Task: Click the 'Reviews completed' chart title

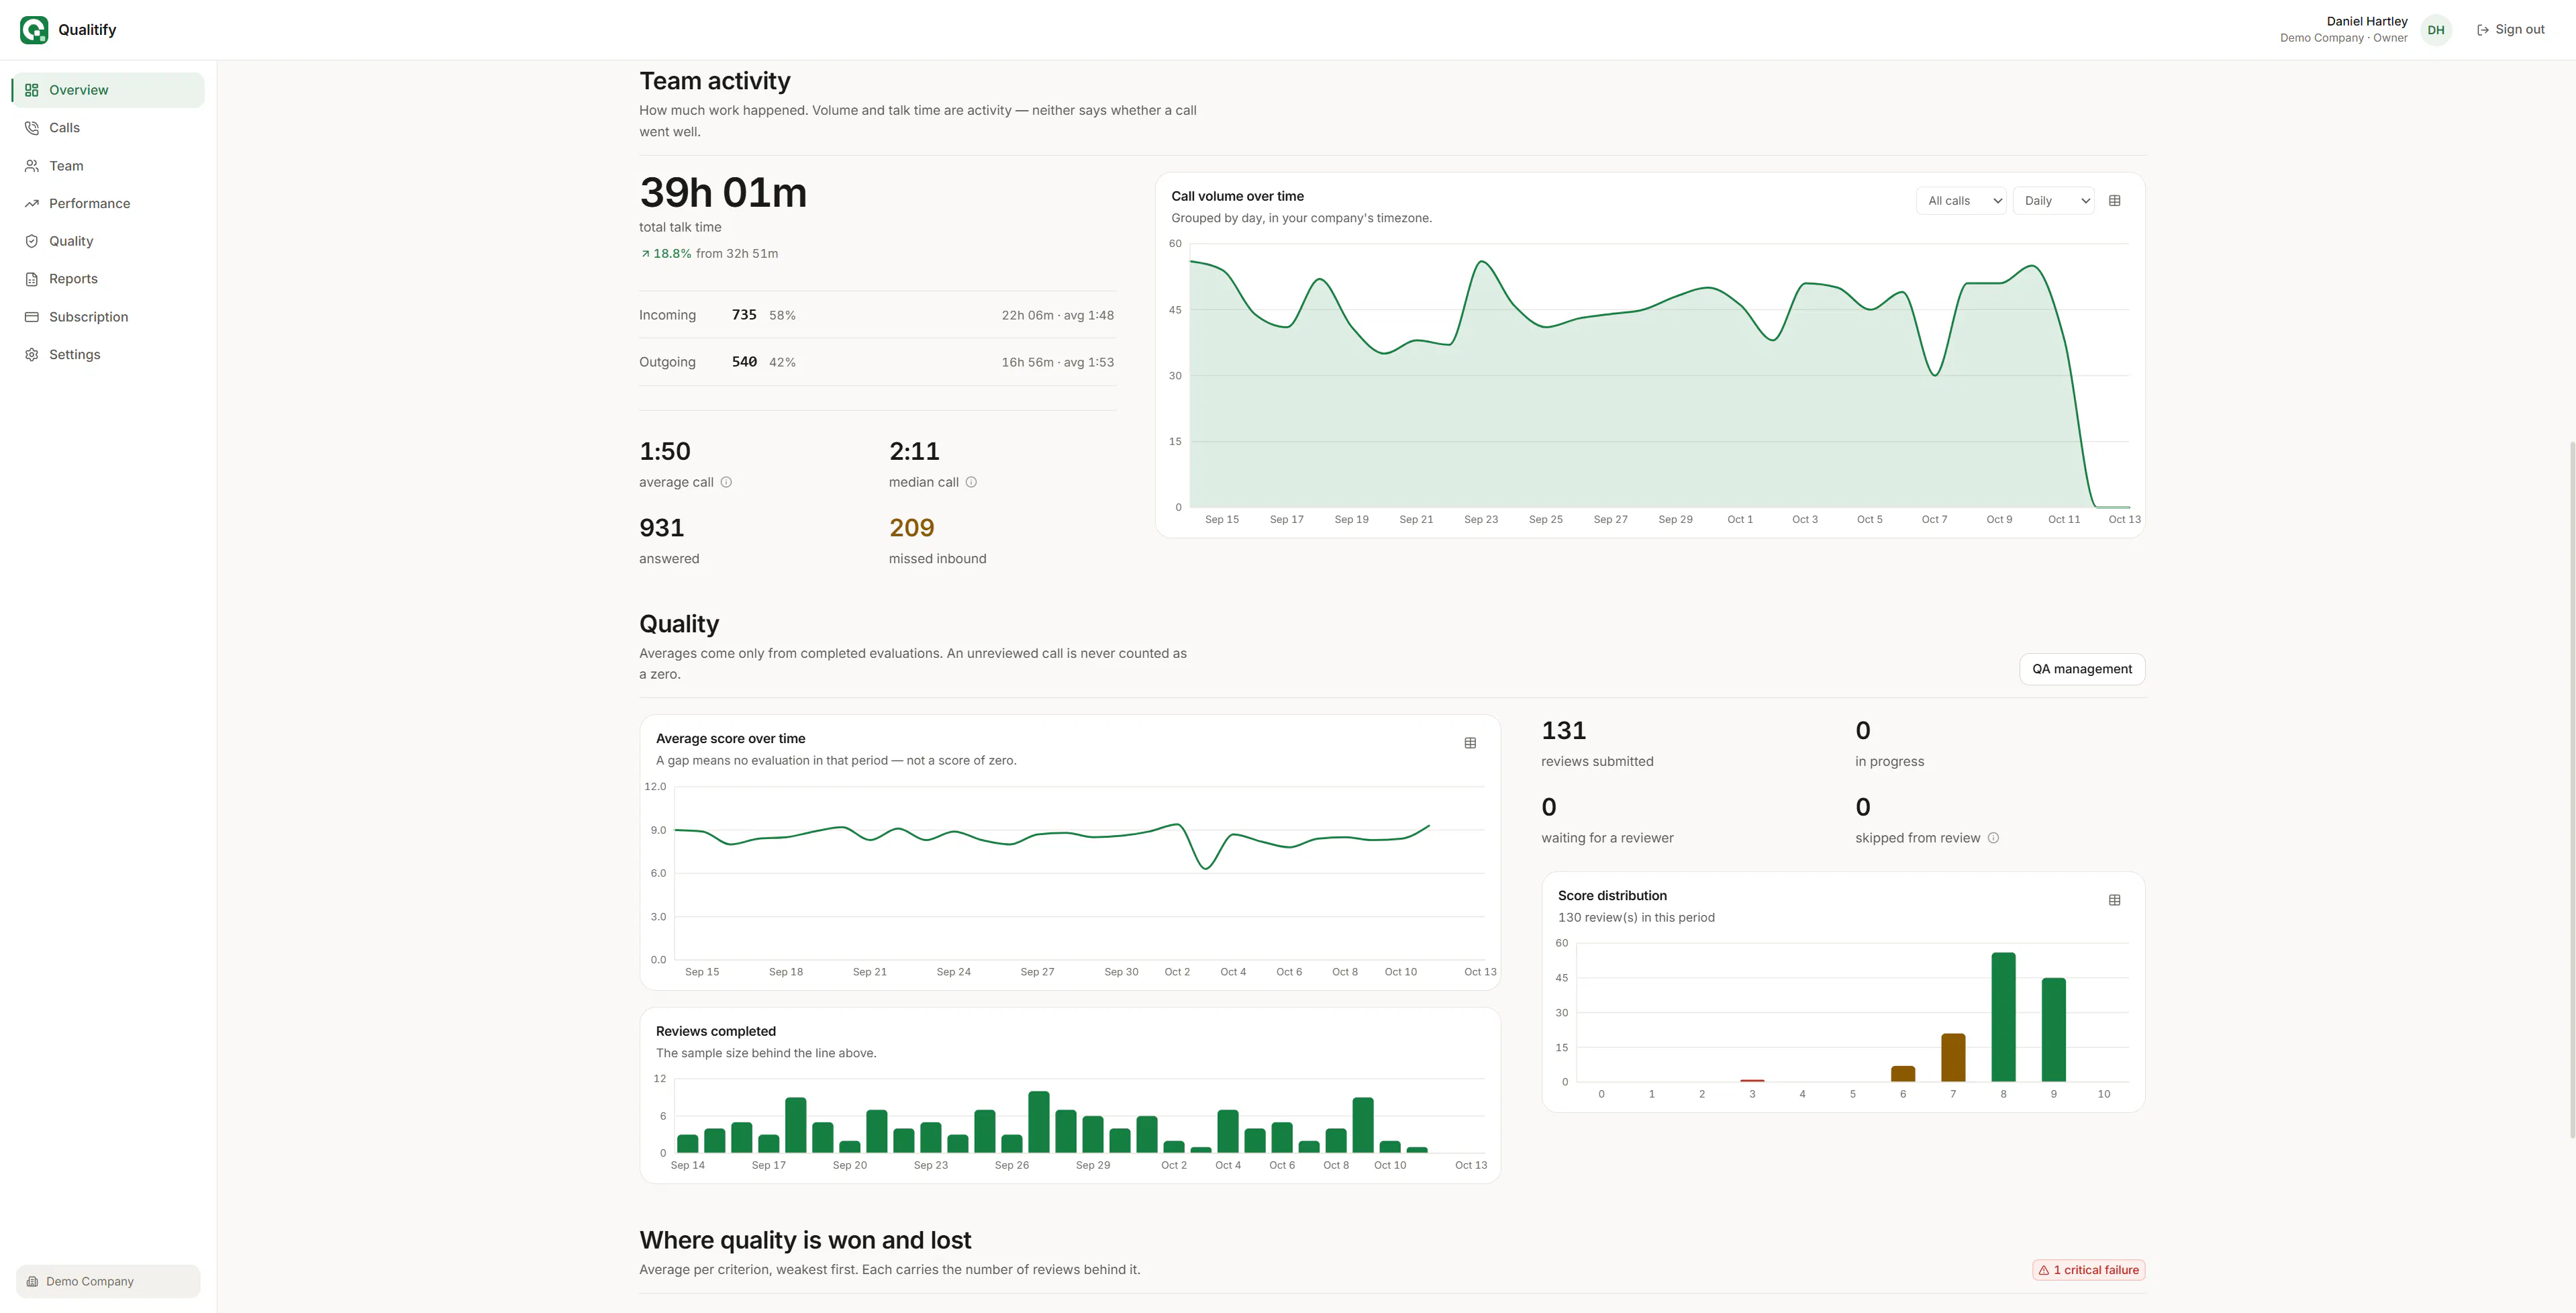Action: coord(716,1032)
